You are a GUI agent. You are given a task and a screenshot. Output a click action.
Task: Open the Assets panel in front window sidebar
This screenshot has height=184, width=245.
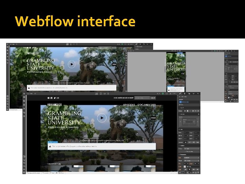click(24, 112)
